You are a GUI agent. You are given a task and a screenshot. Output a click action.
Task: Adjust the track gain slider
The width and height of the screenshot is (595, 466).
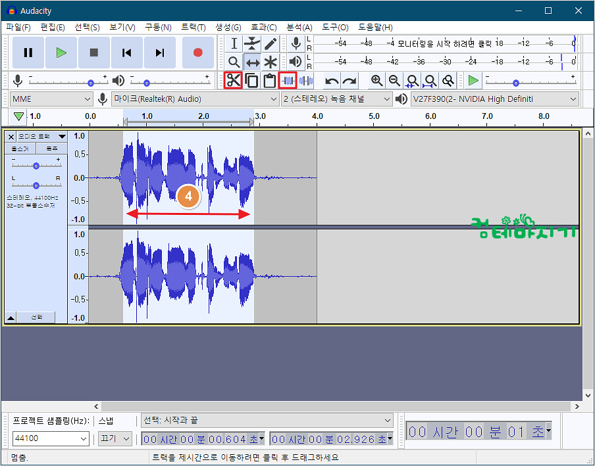tap(36, 166)
